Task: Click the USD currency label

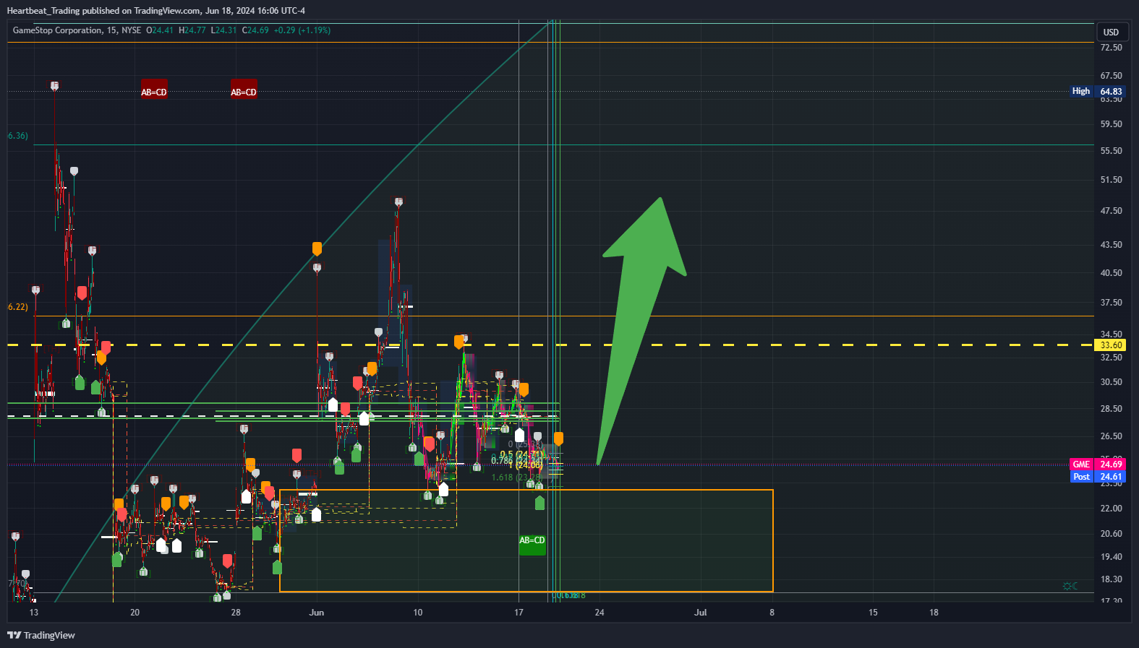Action: click(x=1111, y=32)
